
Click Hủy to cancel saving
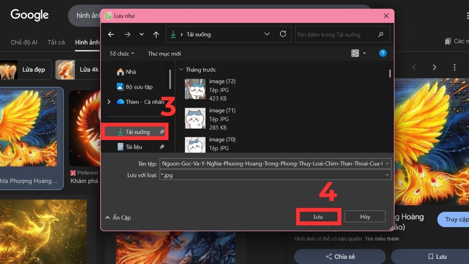[x=365, y=217]
